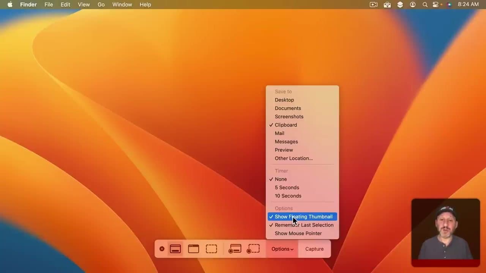Close the screenshot toolbar with the X button

pos(162,249)
